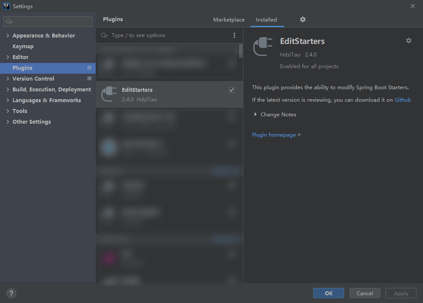
Task: Click the EditStarters title in detail pane
Action: (302, 41)
